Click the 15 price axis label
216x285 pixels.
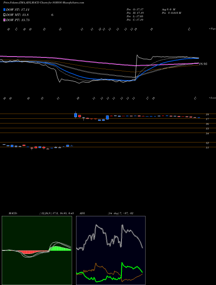[x=207, y=129]
